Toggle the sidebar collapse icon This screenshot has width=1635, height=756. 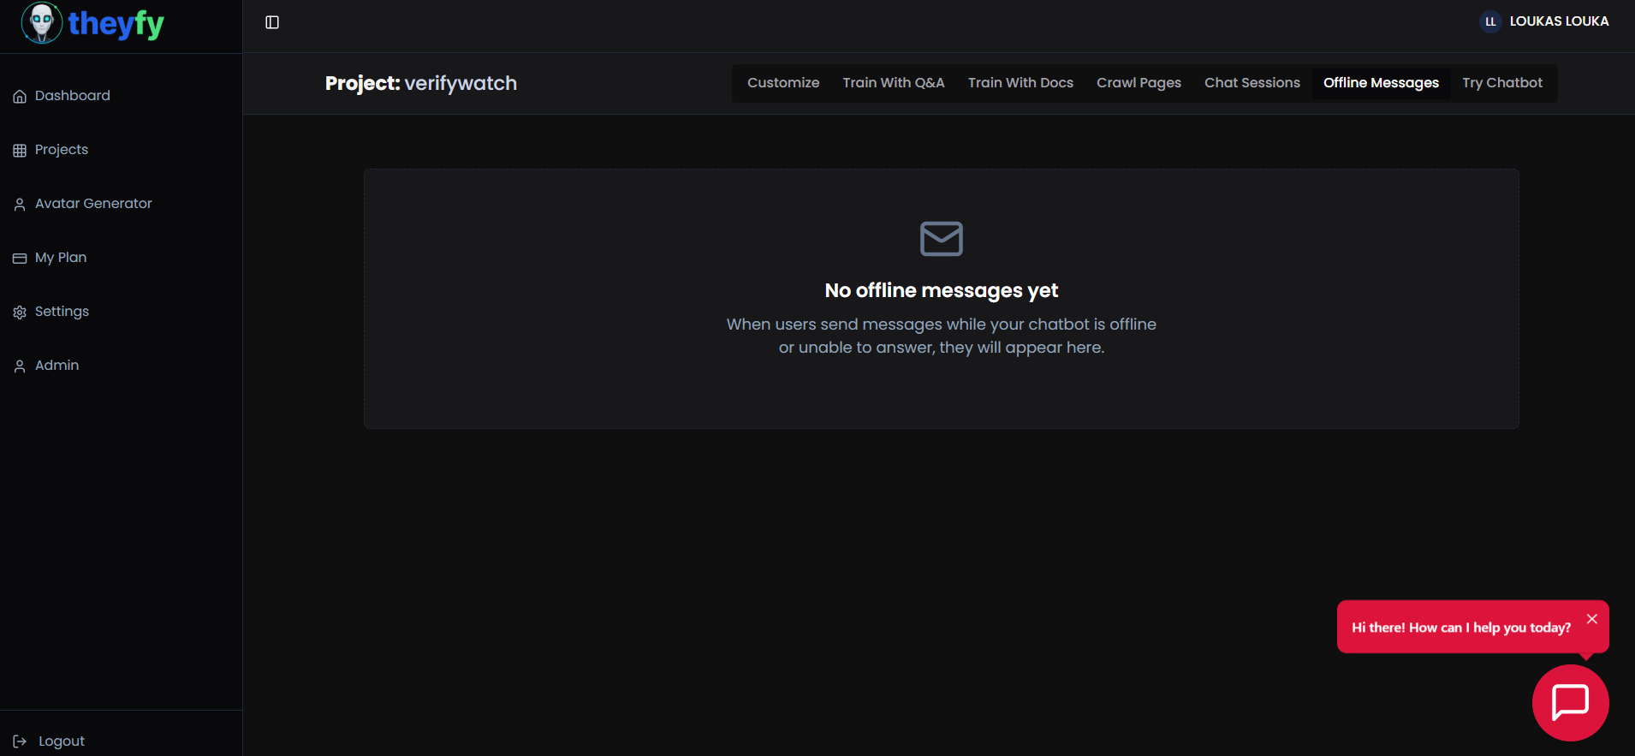(x=272, y=22)
